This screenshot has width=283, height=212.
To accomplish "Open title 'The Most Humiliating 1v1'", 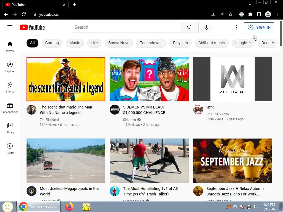I will point(150,191).
